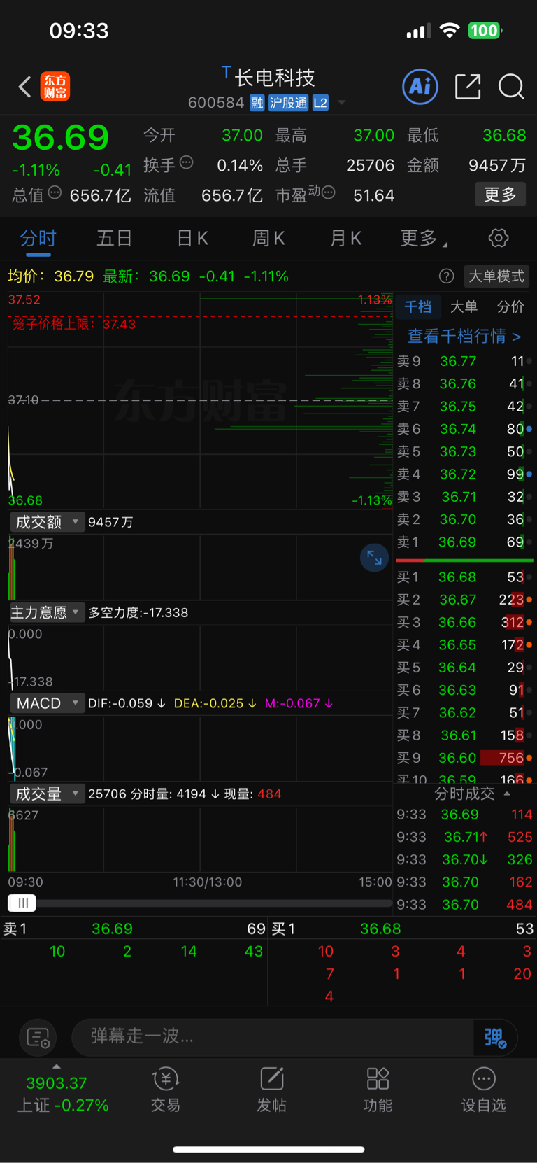537x1163 pixels.
Task: Select 买1 36.68 order row
Action: (464, 577)
